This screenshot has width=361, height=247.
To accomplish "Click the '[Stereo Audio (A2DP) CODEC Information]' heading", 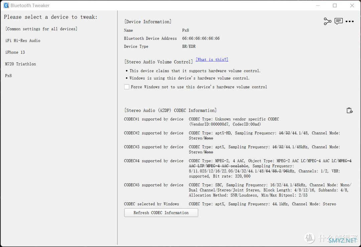I will click(x=170, y=110).
